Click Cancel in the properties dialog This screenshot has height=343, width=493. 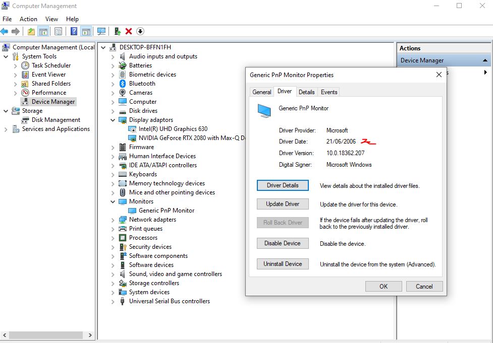coord(424,286)
